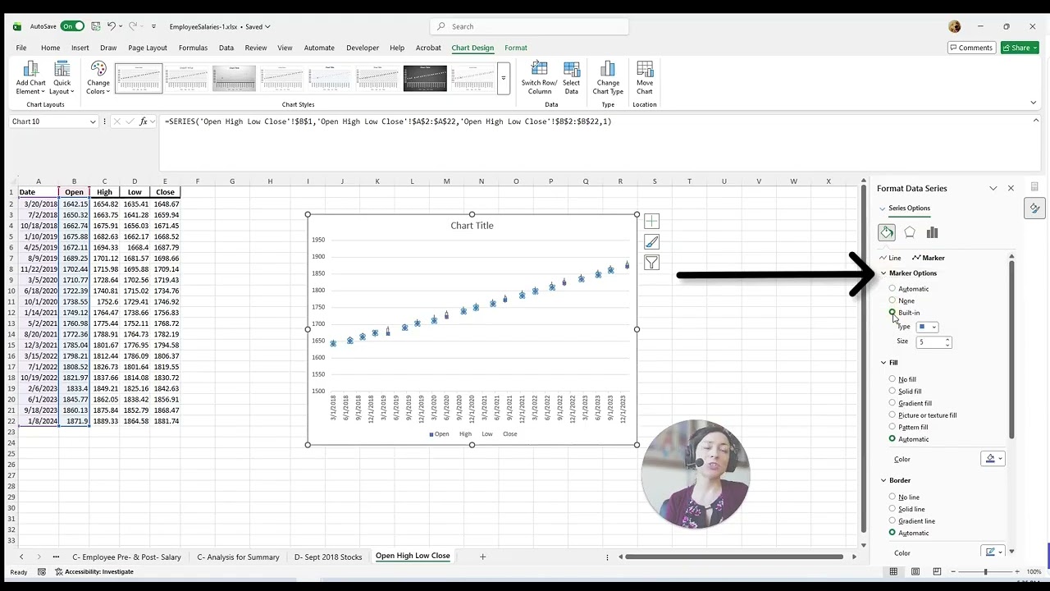1050x591 pixels.
Task: Open the Select Data dialog
Action: pyautogui.click(x=571, y=78)
